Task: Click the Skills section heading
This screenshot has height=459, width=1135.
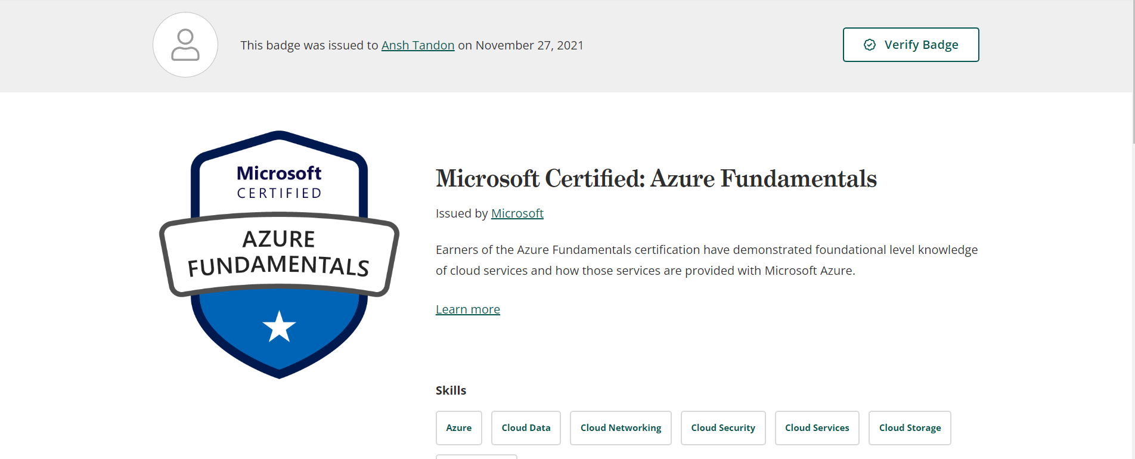Action: 451,390
